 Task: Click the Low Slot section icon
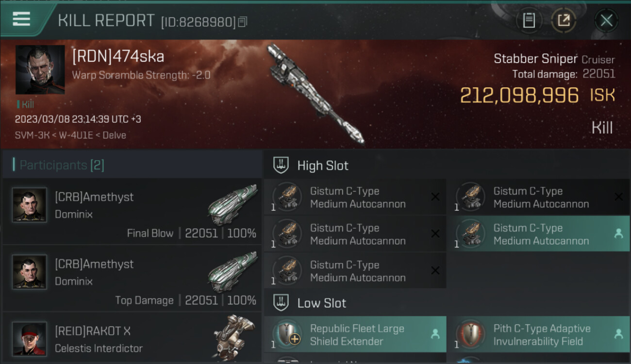click(281, 303)
